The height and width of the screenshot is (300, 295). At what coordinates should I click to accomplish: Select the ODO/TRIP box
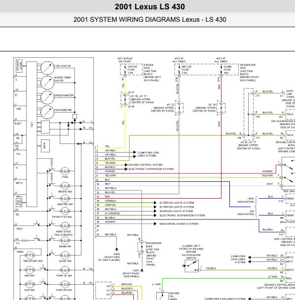19,203
